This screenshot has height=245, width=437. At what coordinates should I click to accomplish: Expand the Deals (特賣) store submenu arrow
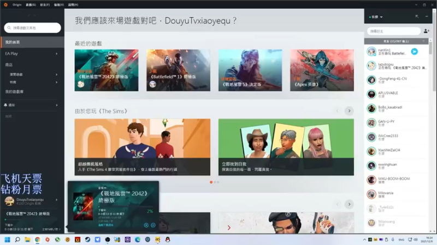point(57,82)
